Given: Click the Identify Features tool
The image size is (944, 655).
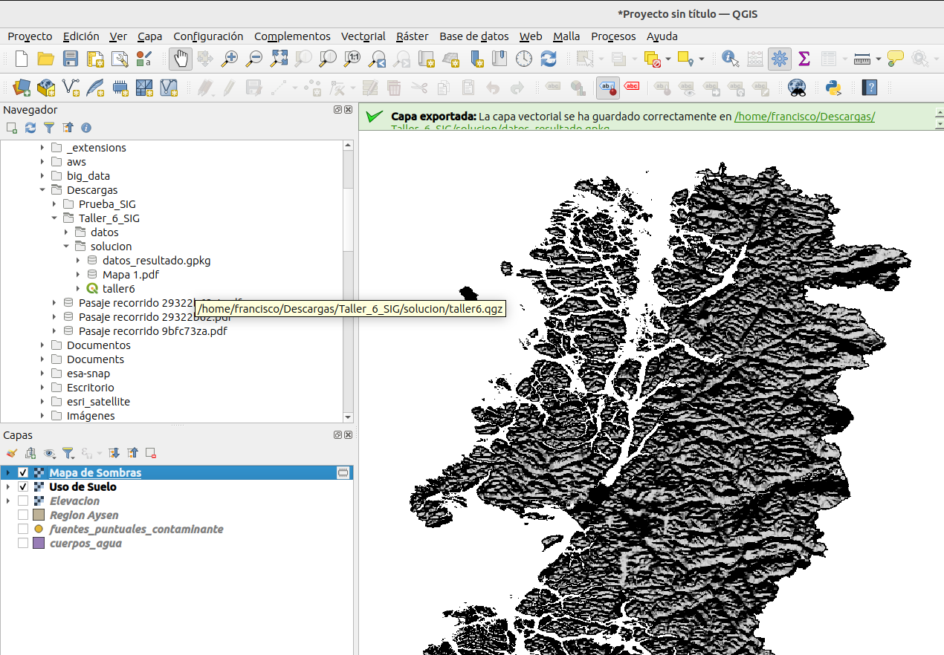Looking at the screenshot, I should point(730,59).
